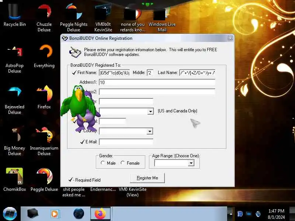Open the Recycle Bin desktop icon

pyautogui.click(x=14, y=15)
